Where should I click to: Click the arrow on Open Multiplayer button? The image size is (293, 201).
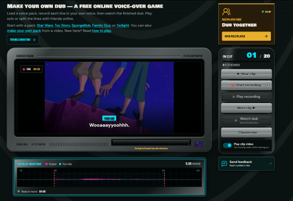coord(266,36)
